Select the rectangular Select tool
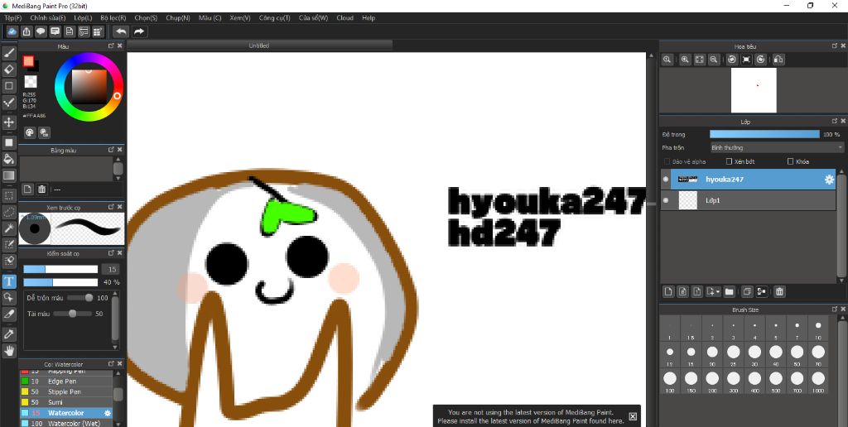 click(x=8, y=195)
